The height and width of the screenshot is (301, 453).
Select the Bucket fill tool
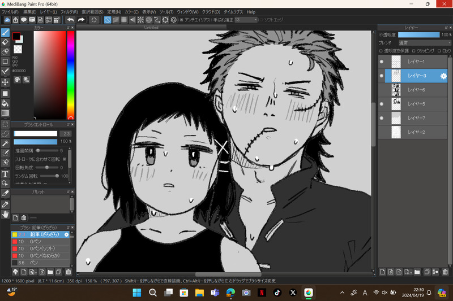click(x=5, y=103)
